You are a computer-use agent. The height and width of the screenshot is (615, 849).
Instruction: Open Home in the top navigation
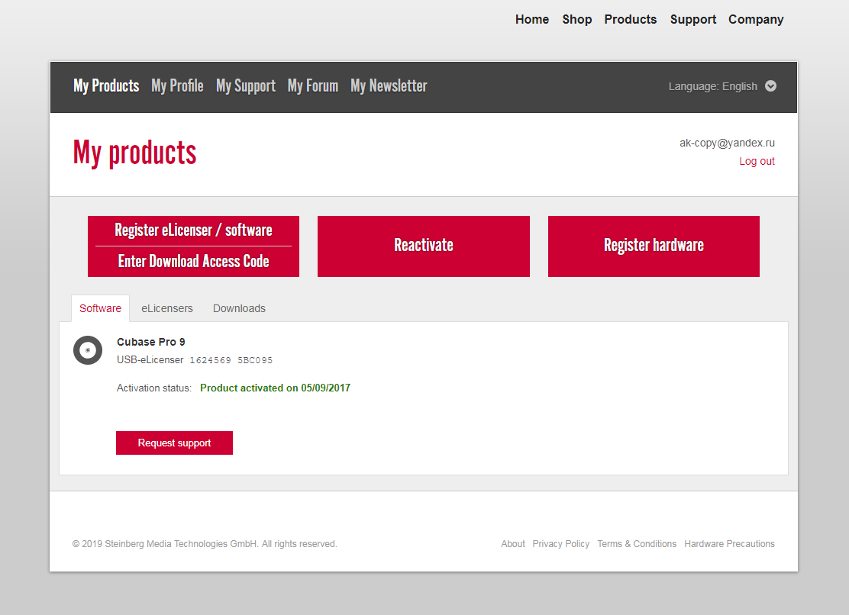pyautogui.click(x=531, y=20)
